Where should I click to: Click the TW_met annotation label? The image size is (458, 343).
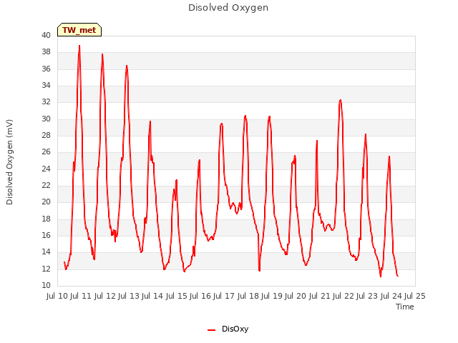tap(79, 30)
